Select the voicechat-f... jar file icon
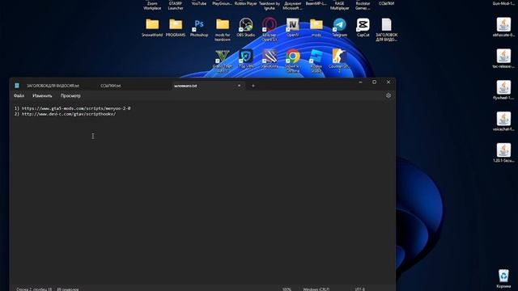Image resolution: width=518 pixels, height=291 pixels. (503, 121)
